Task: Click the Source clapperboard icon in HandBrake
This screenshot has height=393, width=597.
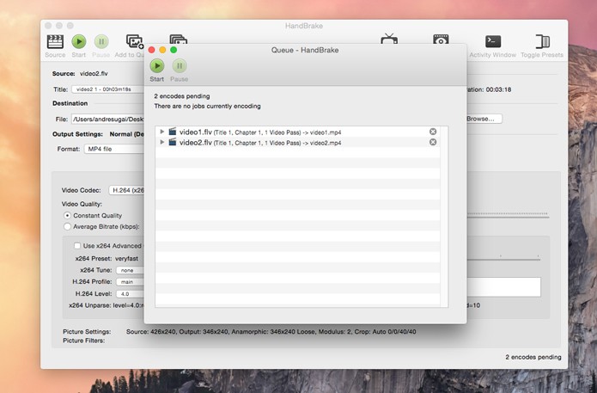Action: tap(55, 41)
